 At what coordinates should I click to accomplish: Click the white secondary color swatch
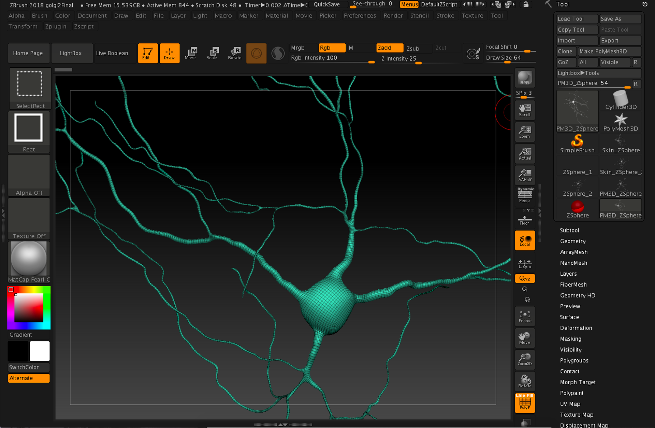40,351
